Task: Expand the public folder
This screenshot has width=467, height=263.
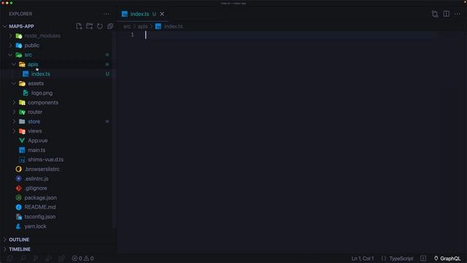Action: [10, 45]
